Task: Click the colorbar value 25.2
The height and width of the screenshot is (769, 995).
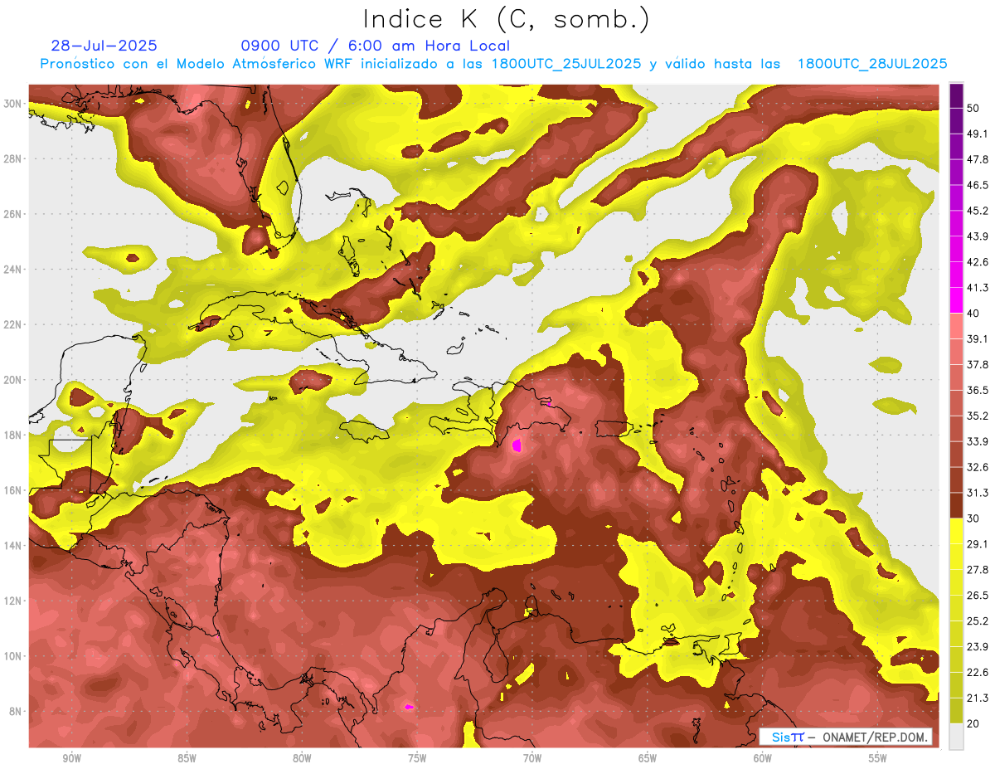Action: pyautogui.click(x=978, y=621)
